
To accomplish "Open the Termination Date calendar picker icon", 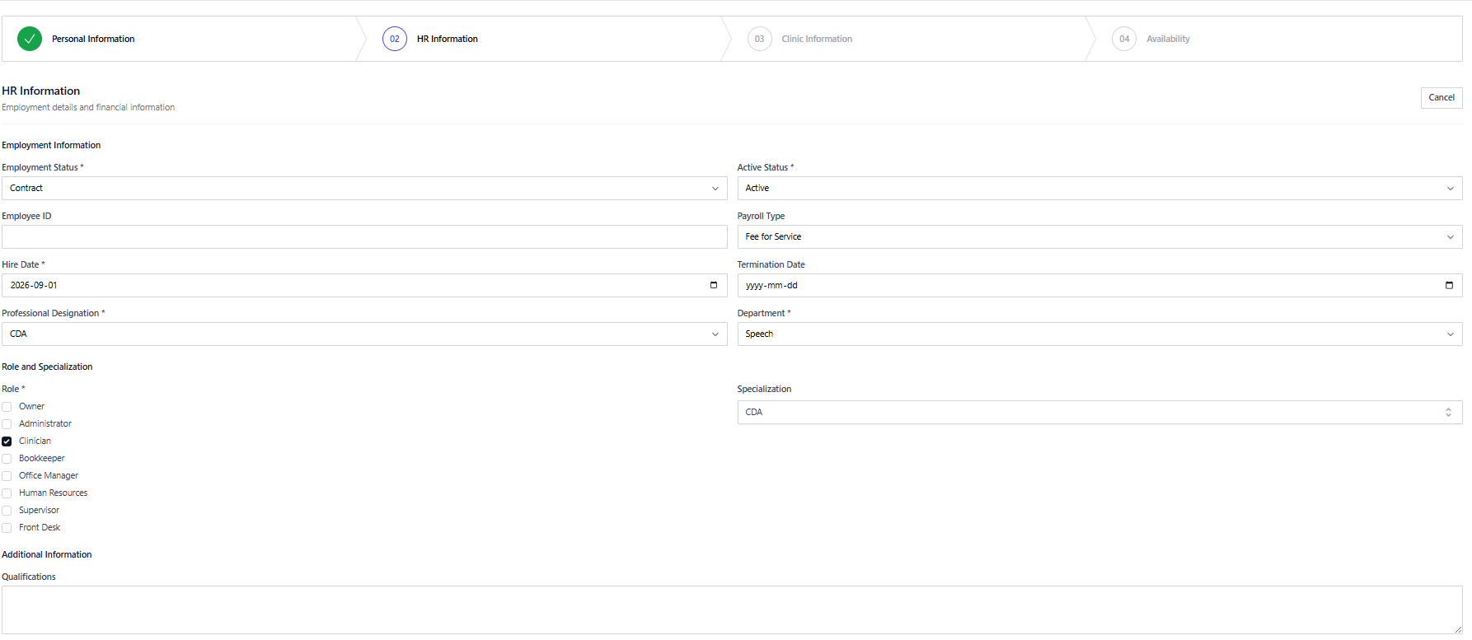I will (1449, 285).
